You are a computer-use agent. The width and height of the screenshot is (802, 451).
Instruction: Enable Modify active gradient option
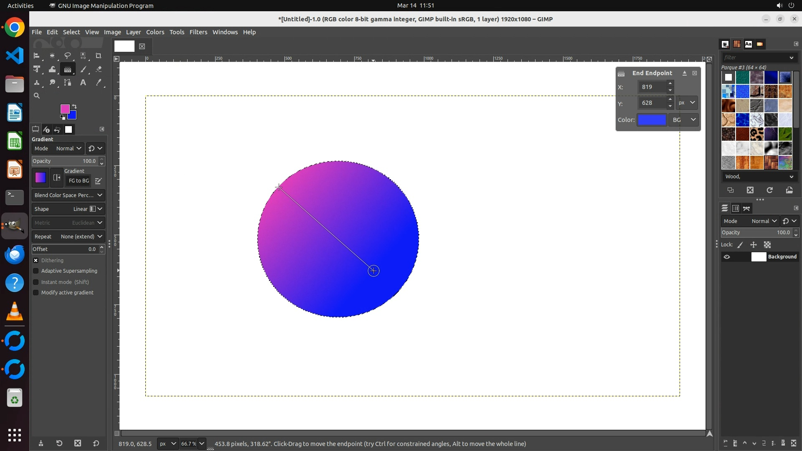click(x=36, y=293)
